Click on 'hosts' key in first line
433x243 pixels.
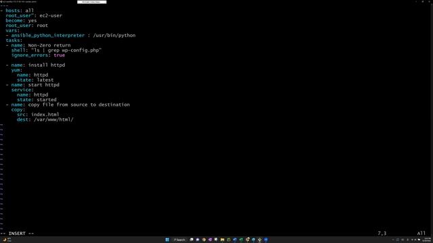[13, 11]
